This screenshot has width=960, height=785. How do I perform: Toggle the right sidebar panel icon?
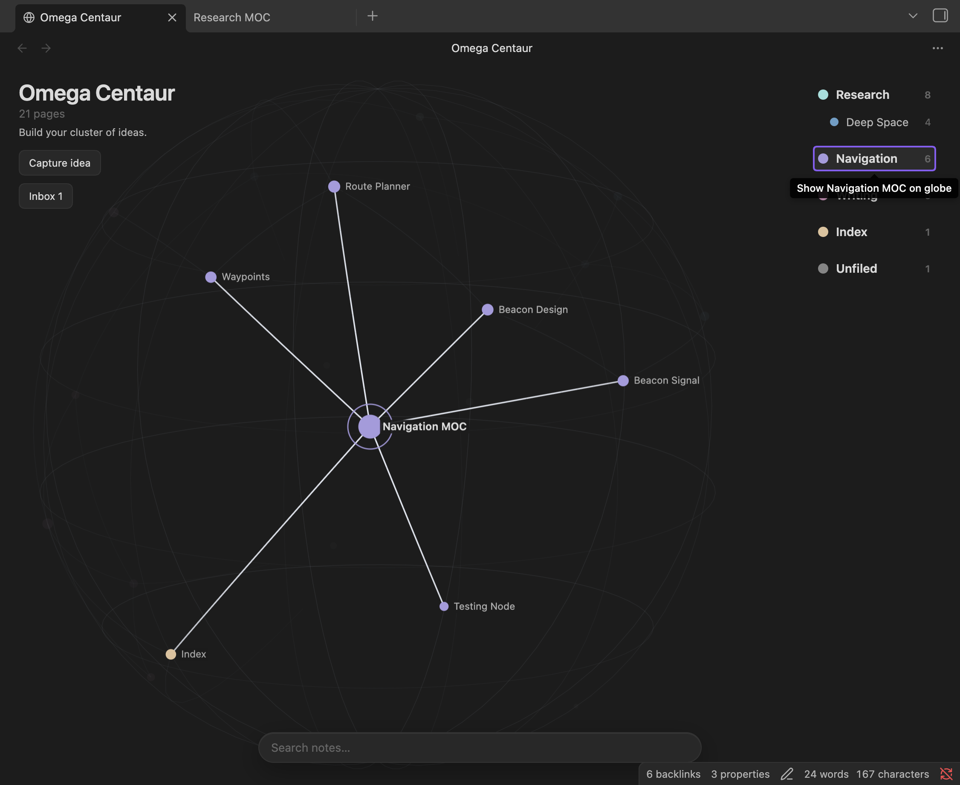click(x=940, y=16)
